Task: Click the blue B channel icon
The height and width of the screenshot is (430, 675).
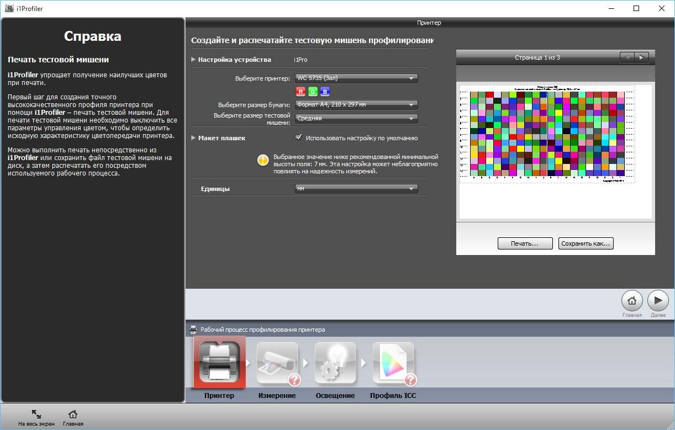Action: coord(325,92)
